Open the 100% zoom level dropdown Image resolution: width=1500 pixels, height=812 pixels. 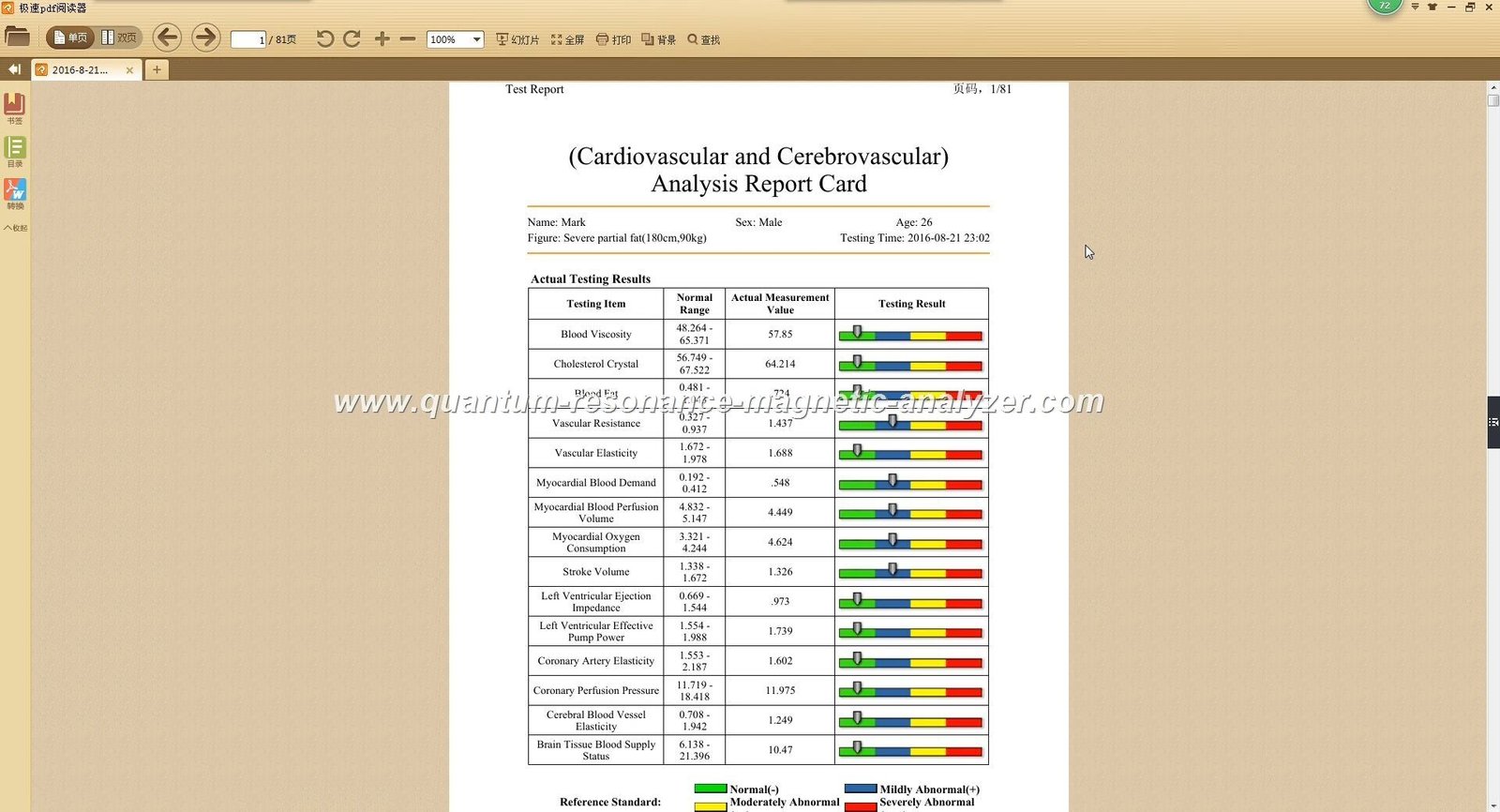pyautogui.click(x=476, y=39)
